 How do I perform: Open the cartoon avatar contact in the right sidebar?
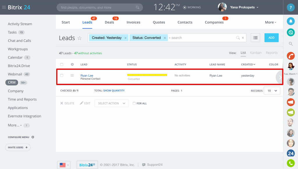point(291,66)
